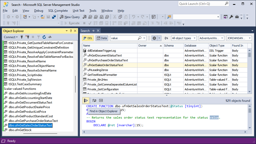Select ufnGetDocumentStatusText result row

(165, 55)
